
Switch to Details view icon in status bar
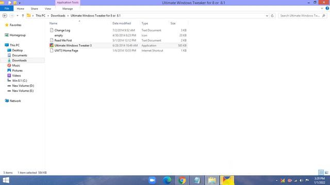pyautogui.click(x=321, y=173)
